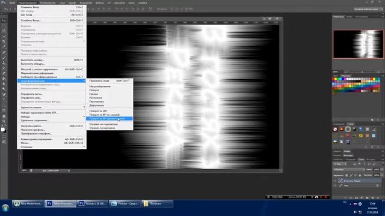Image resolution: width=385 pixels, height=216 pixels.
Task: Hide the top selected layer via eye icon
Action: click(335, 181)
